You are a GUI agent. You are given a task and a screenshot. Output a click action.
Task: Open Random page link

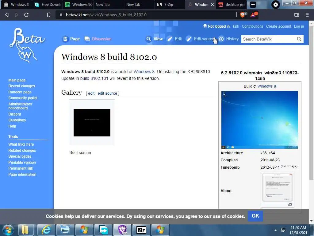pyautogui.click(x=20, y=92)
